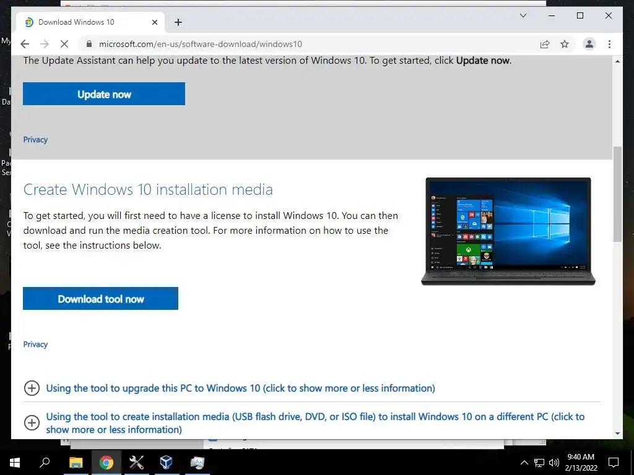
Task: Open taskbar search magnifier
Action: point(45,463)
